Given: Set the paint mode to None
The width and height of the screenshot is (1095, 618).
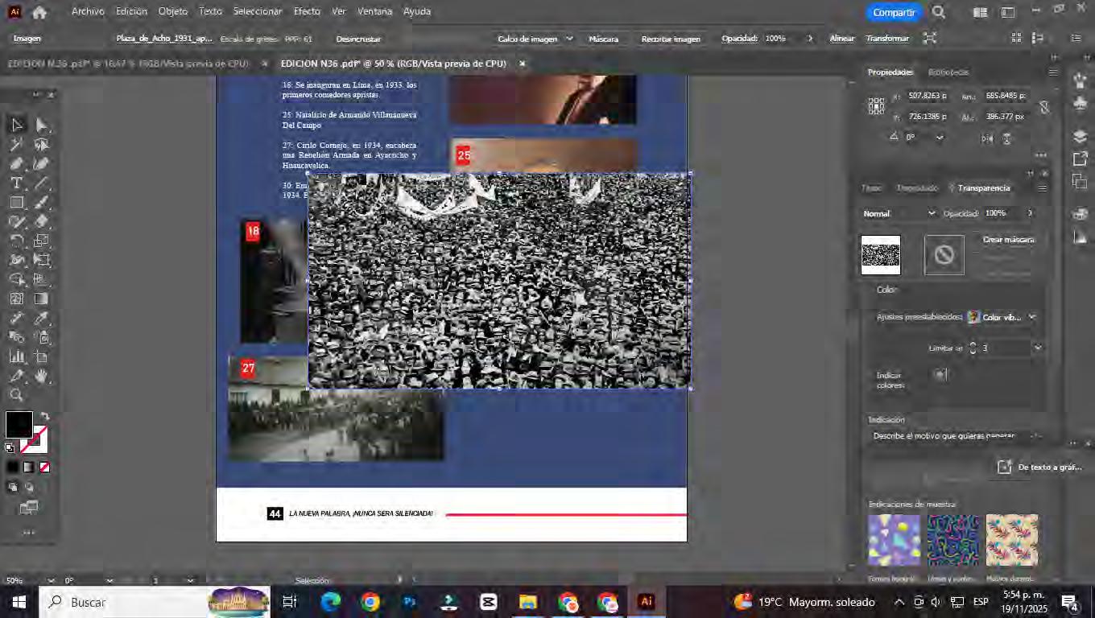Looking at the screenshot, I should point(45,467).
